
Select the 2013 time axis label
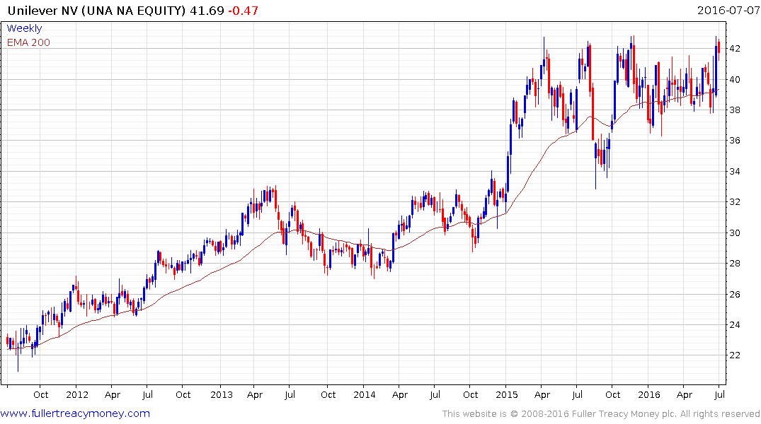click(222, 395)
